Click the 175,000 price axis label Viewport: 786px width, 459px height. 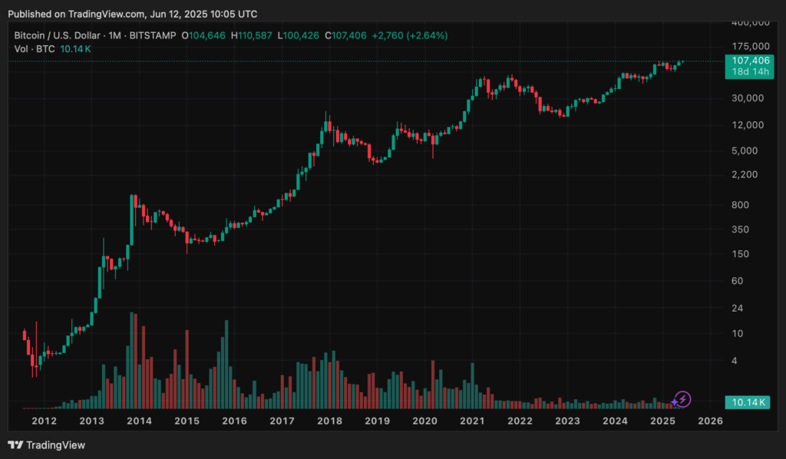coord(751,46)
